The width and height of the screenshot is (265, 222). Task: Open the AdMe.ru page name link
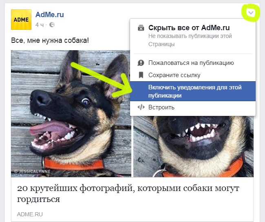tap(49, 15)
